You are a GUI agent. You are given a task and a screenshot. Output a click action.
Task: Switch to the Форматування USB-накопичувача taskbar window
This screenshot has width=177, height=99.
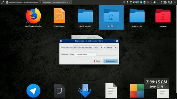tap(22, 2)
